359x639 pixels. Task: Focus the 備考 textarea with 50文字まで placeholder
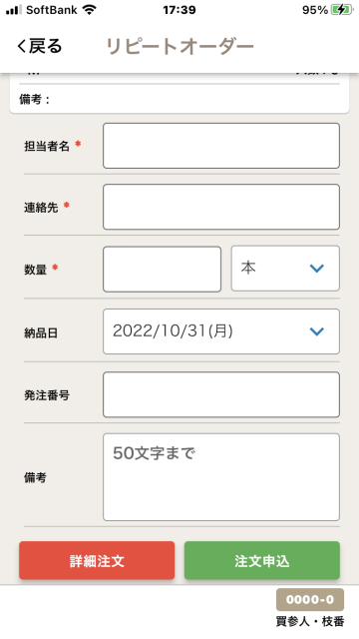point(221,477)
